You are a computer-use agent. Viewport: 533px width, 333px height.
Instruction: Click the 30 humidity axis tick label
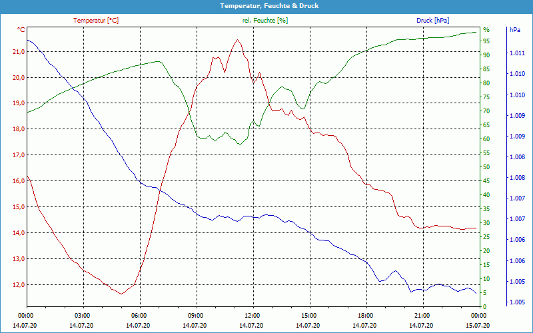tap(486, 223)
